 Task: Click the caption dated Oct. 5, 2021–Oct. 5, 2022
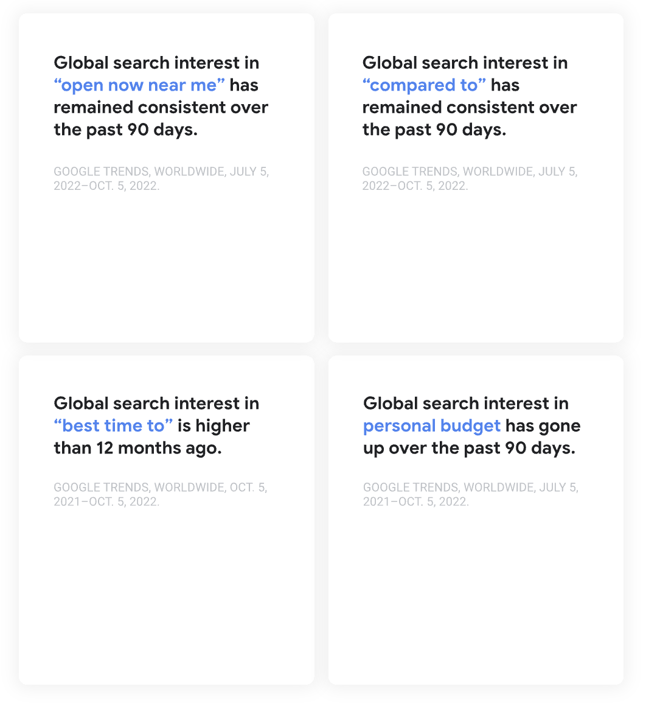tap(160, 495)
